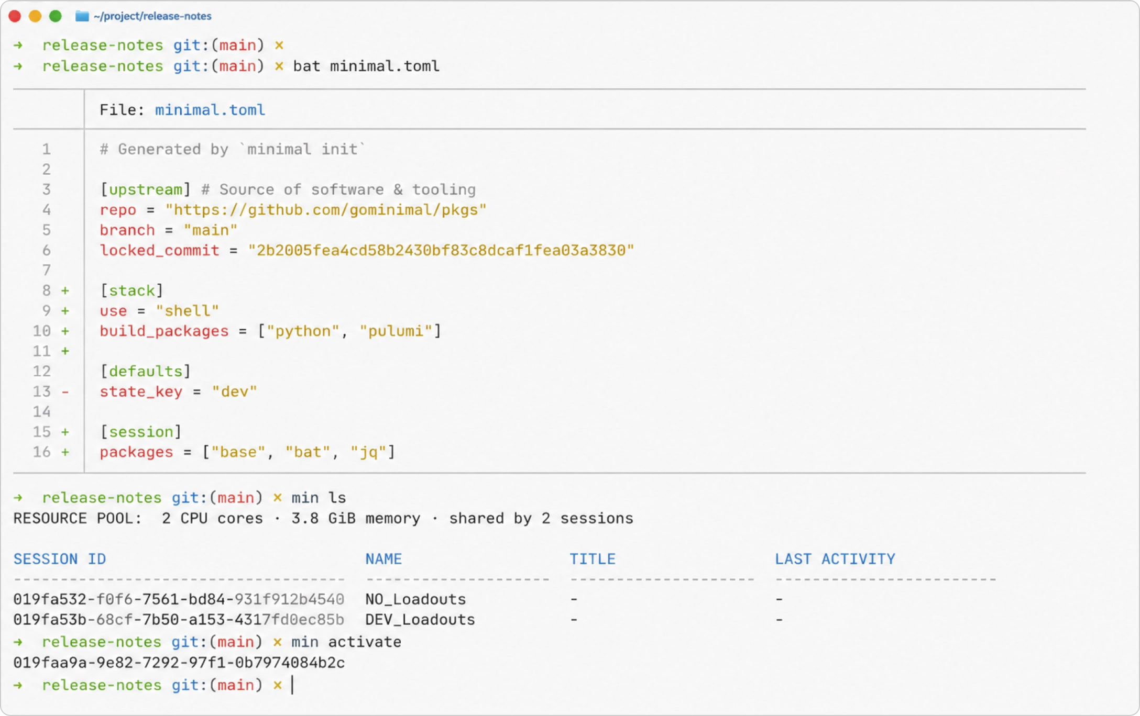Click the 'bat minimal.toml' command text
Viewport: 1140px width, 716px height.
coord(366,66)
